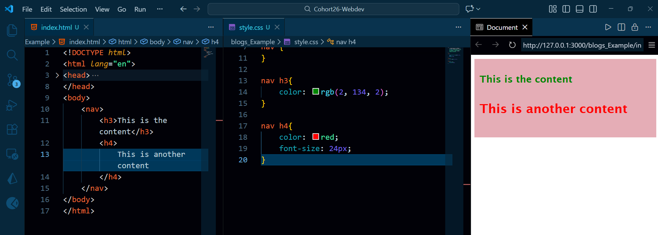Screen dimensions: 658x235
Task: Go back using title bar arrow
Action: (x=184, y=9)
